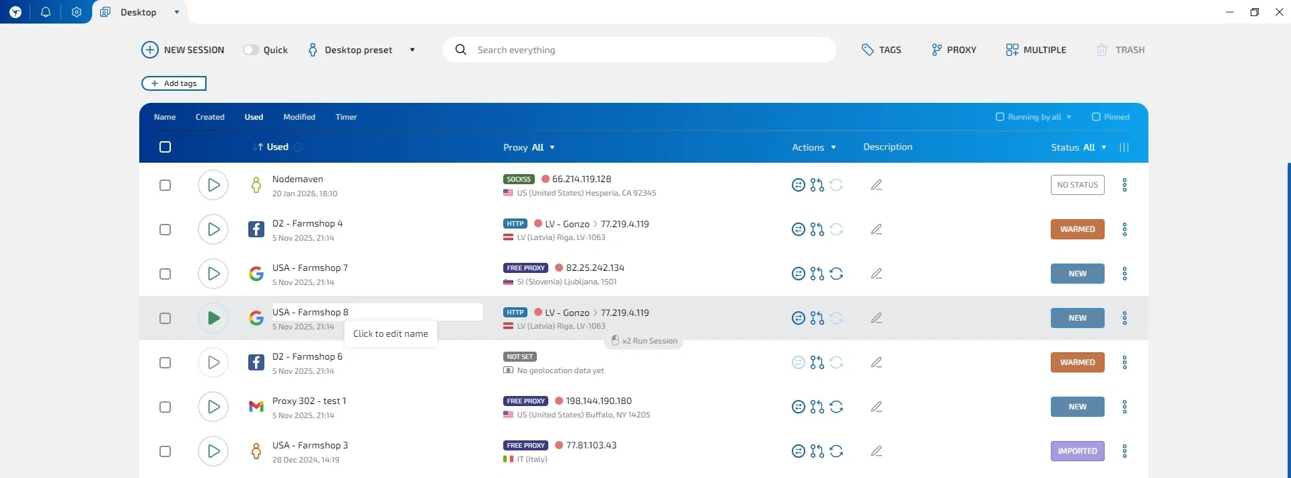The height and width of the screenshot is (478, 1291).
Task: Click the NEW SESSION button
Action: [x=183, y=50]
